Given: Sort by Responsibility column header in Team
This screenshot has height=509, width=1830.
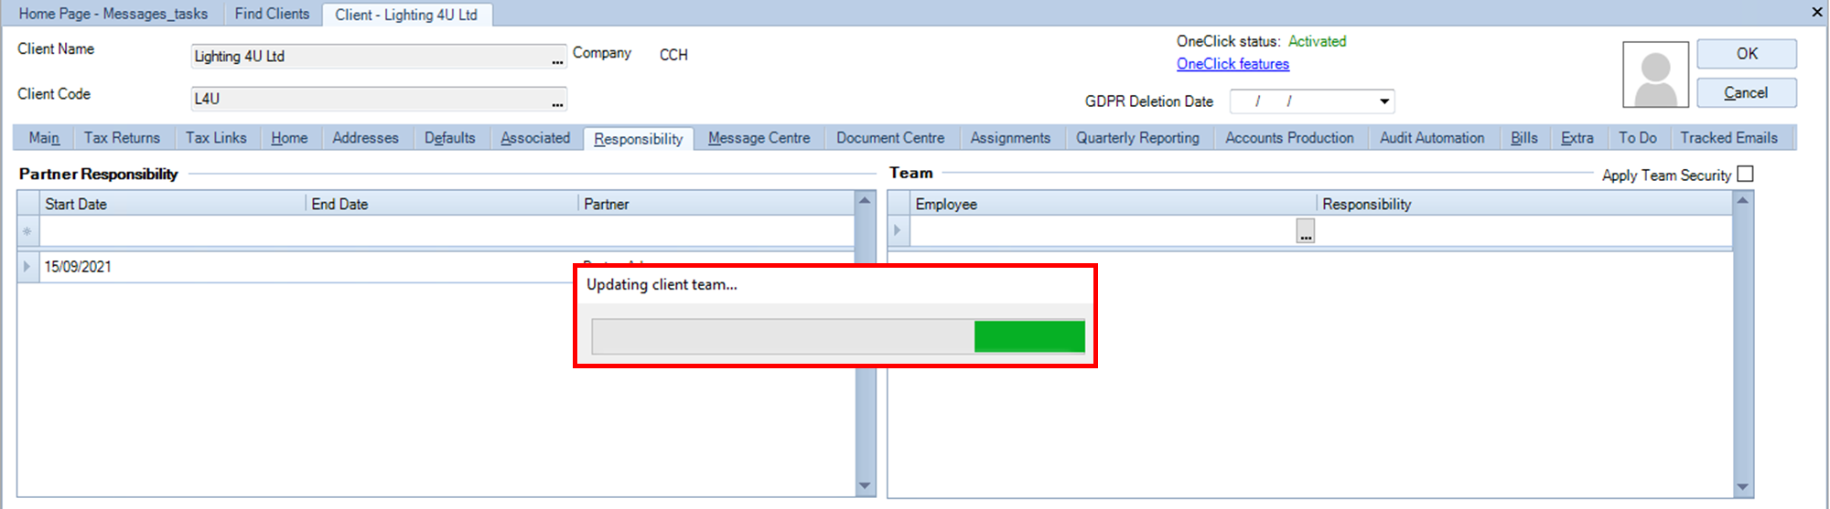Looking at the screenshot, I should tap(1525, 204).
